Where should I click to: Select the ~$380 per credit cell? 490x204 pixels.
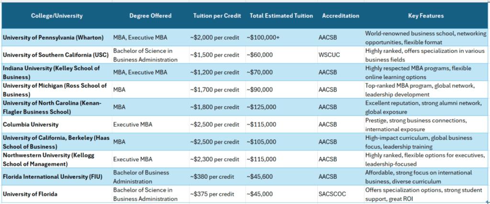point(217,177)
